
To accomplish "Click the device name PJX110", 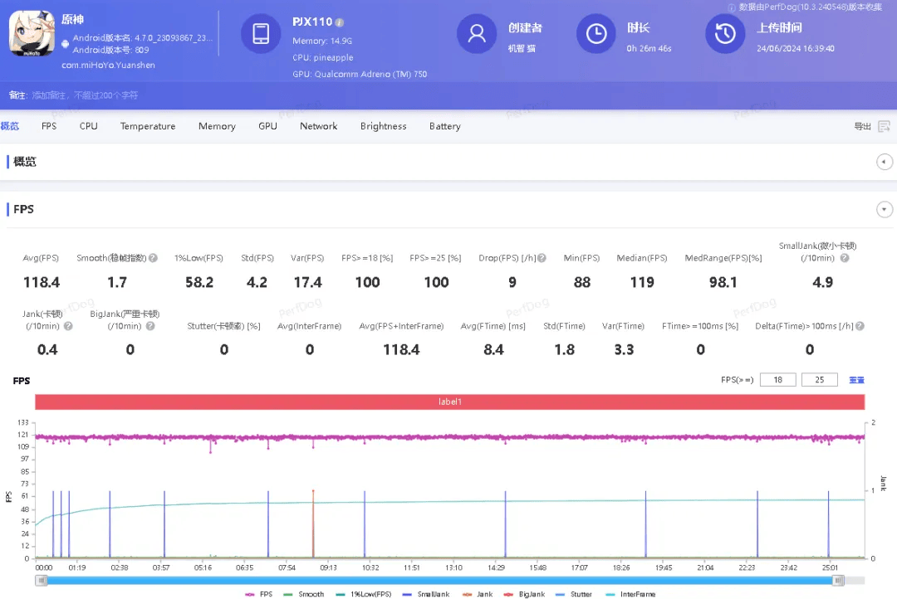I will [x=312, y=22].
